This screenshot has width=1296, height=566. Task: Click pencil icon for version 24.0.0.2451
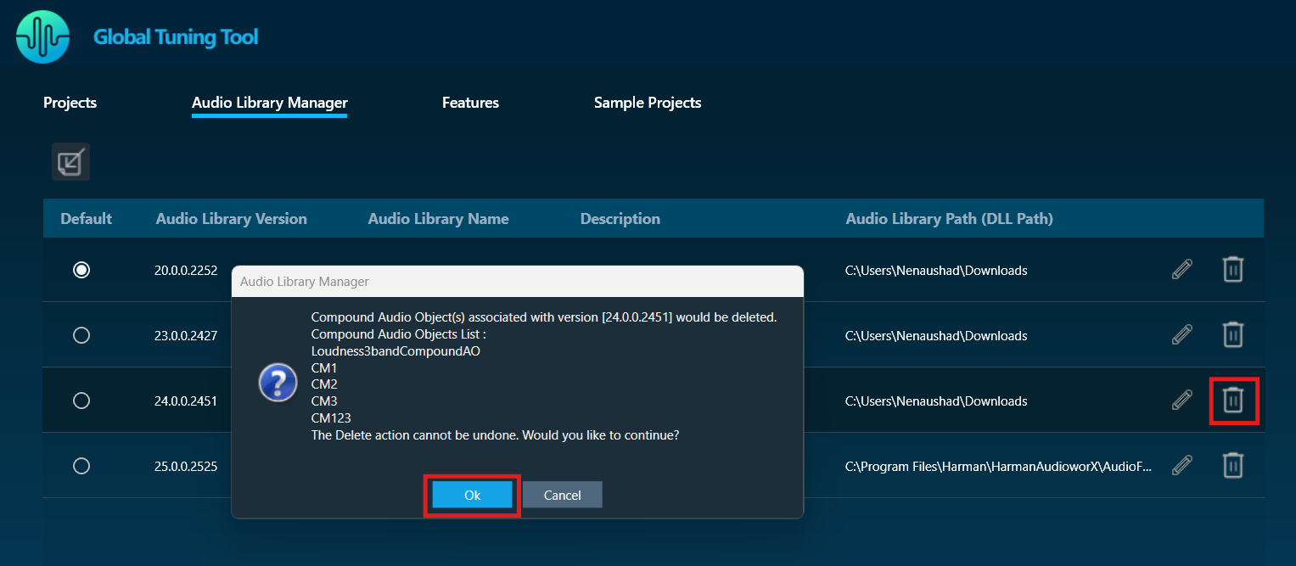(x=1181, y=401)
